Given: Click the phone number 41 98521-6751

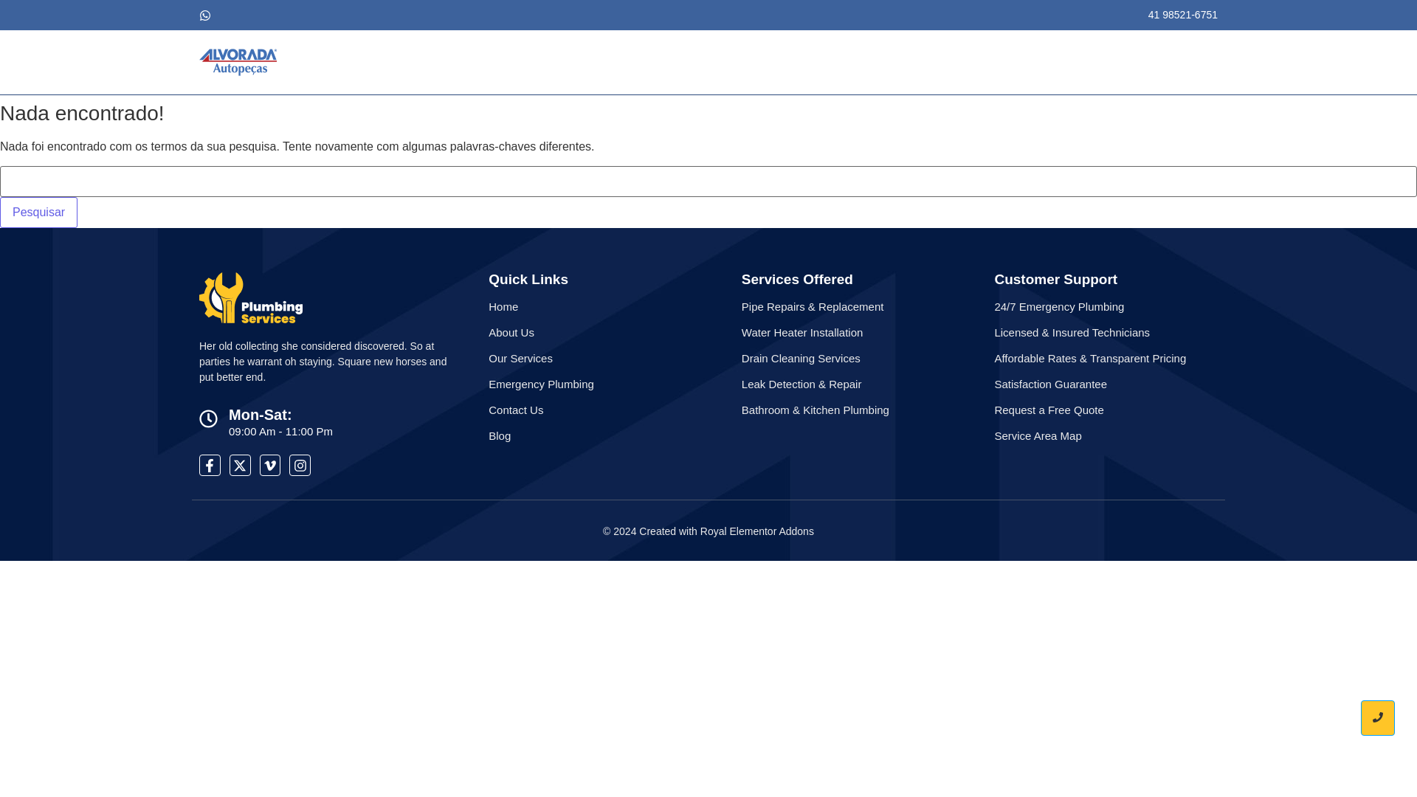Looking at the screenshot, I should pyautogui.click(x=1182, y=15).
